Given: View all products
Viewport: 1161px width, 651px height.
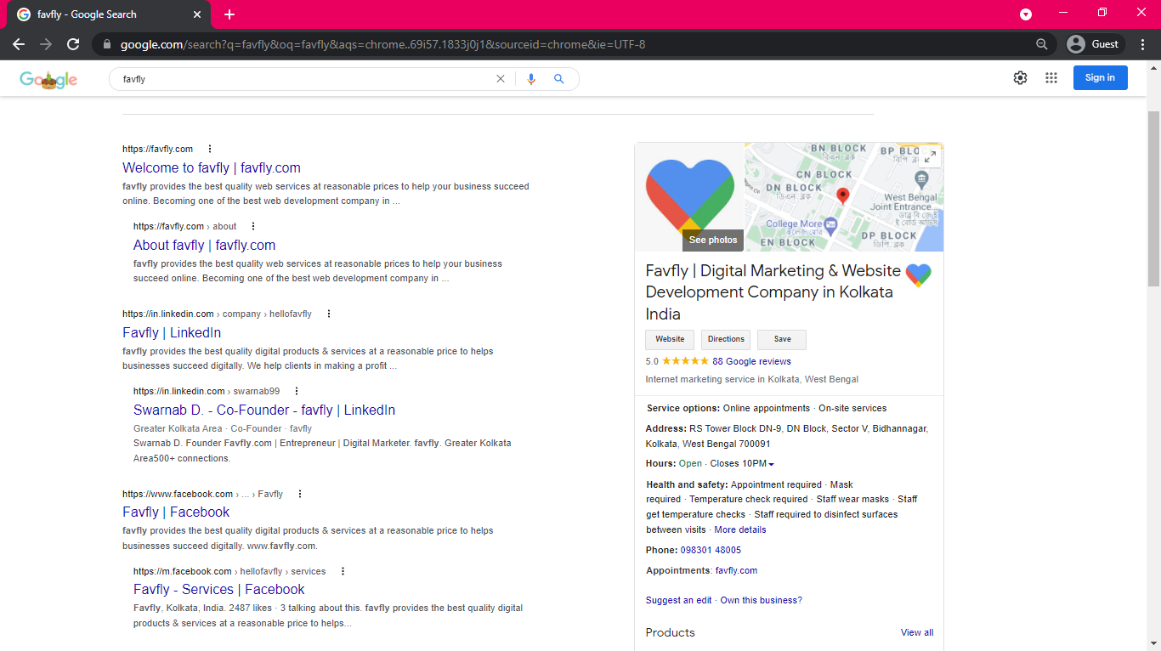Looking at the screenshot, I should point(917,633).
